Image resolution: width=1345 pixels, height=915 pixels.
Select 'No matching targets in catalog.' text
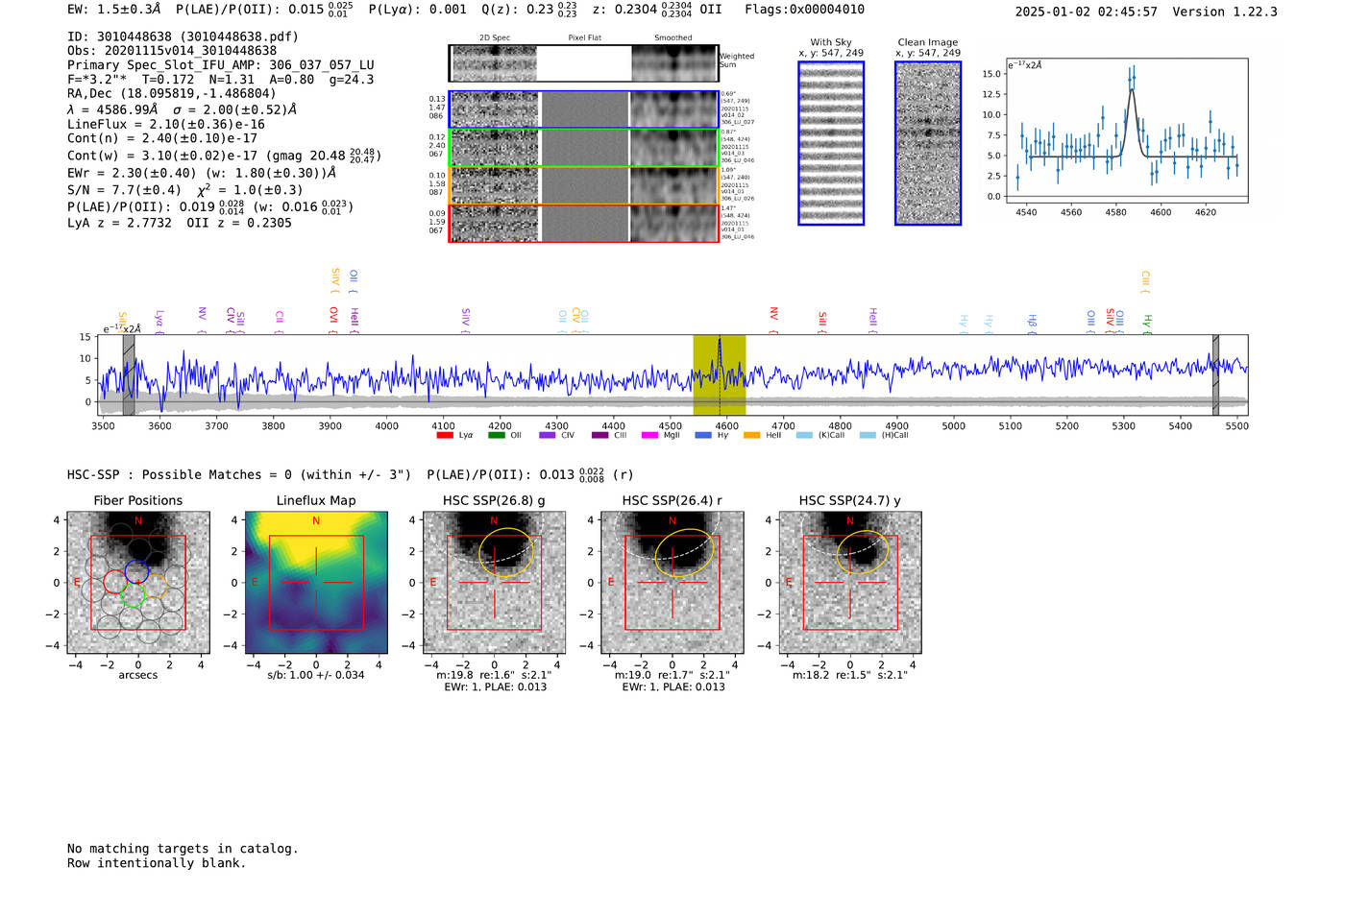(x=183, y=849)
